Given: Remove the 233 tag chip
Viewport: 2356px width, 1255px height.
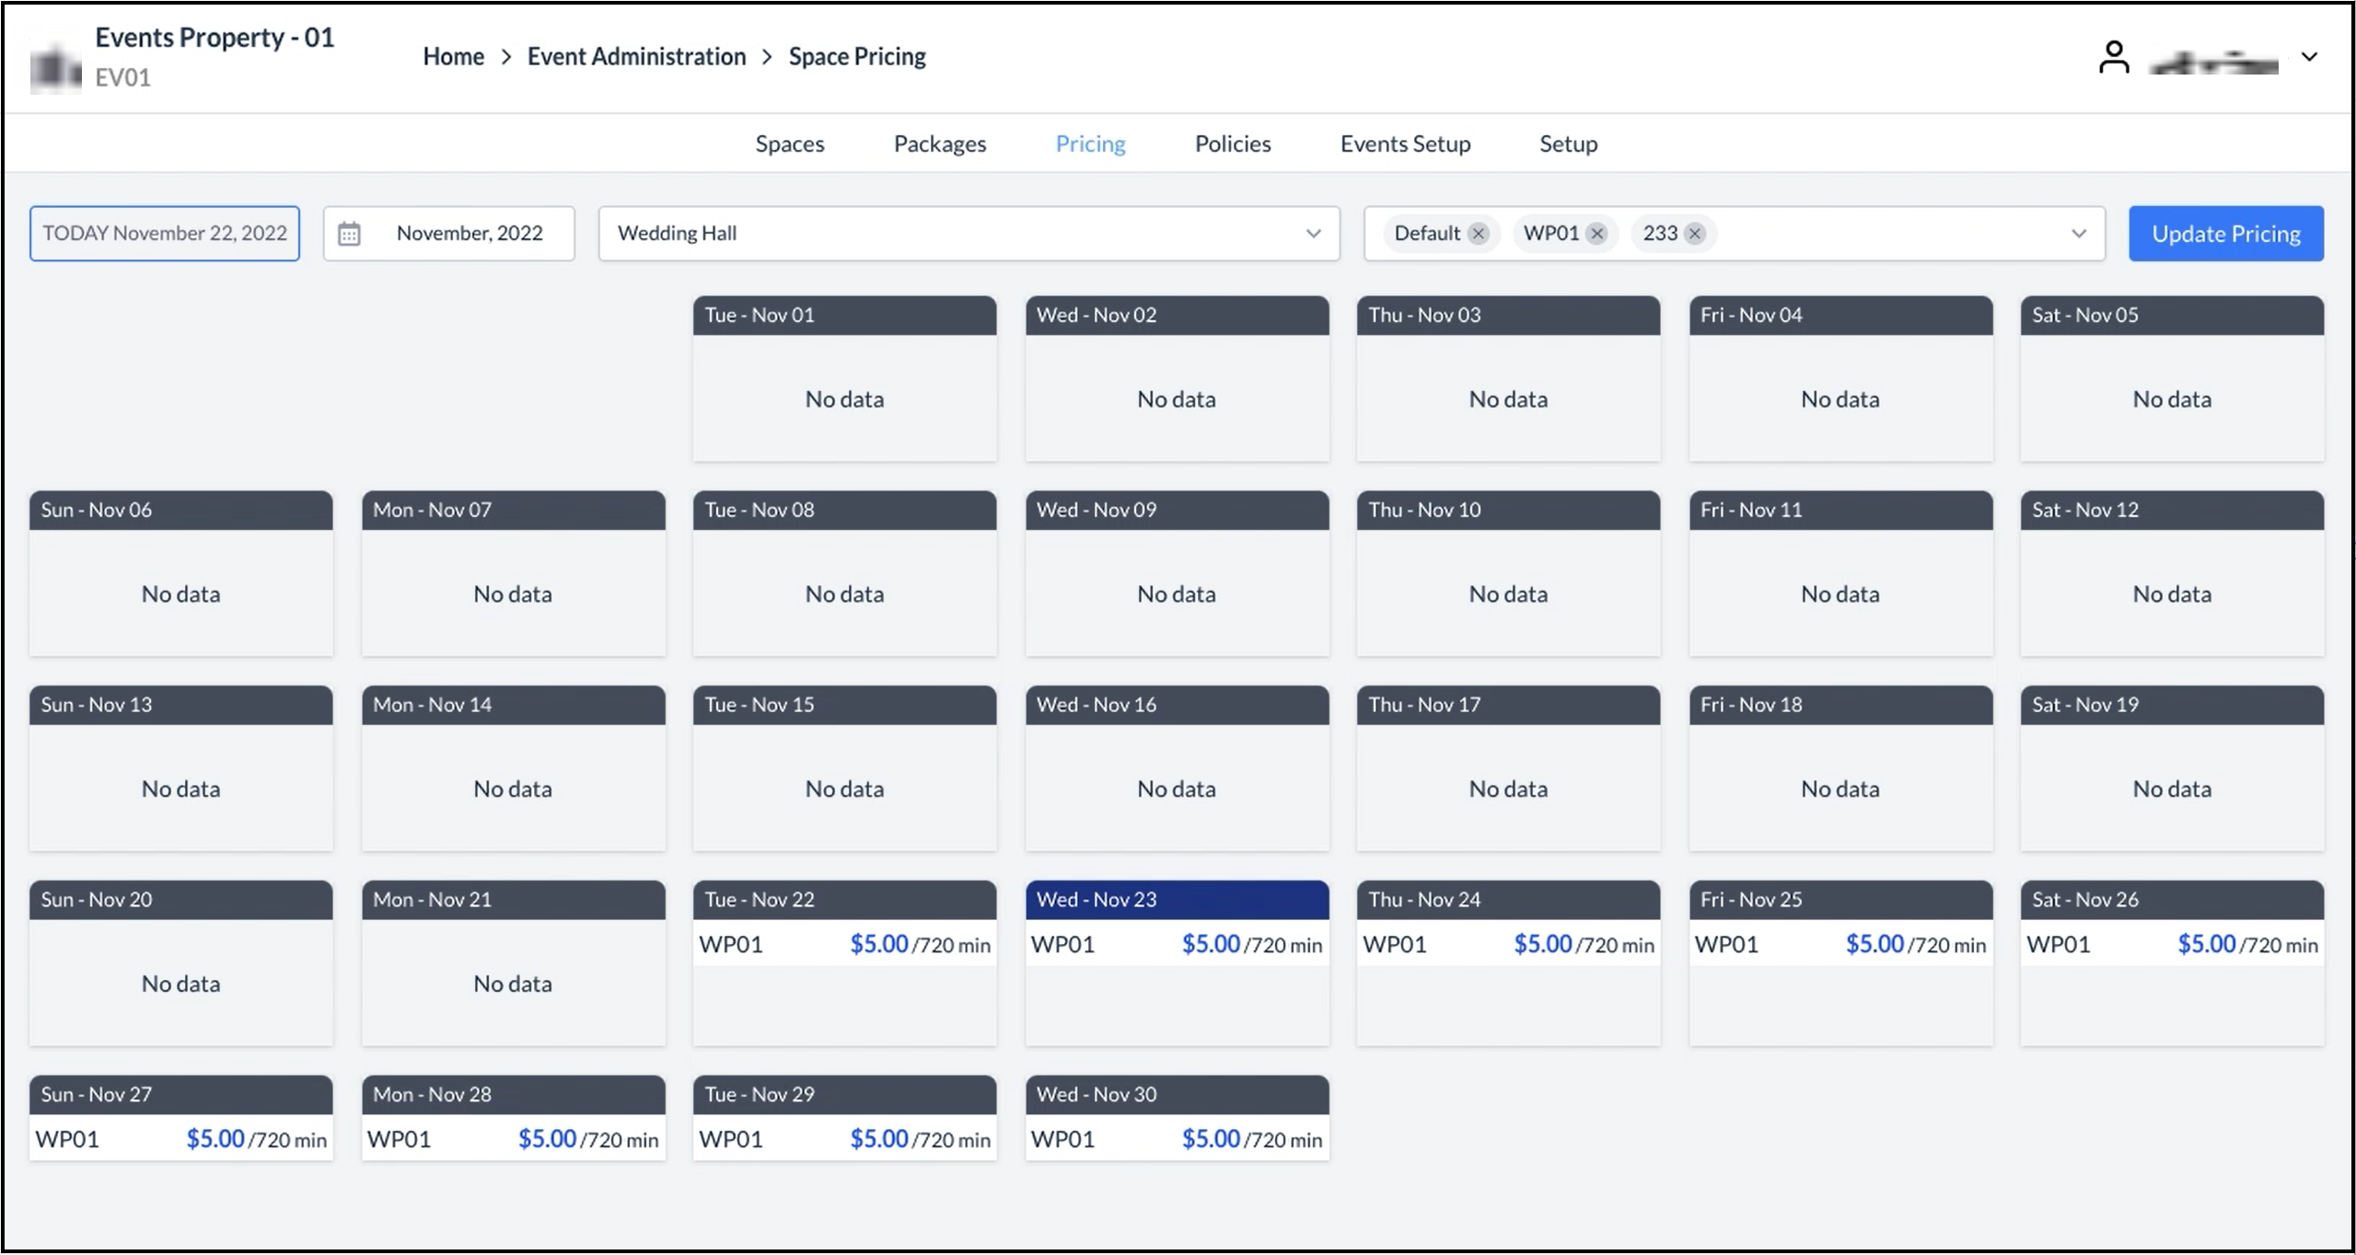Looking at the screenshot, I should (x=1694, y=234).
